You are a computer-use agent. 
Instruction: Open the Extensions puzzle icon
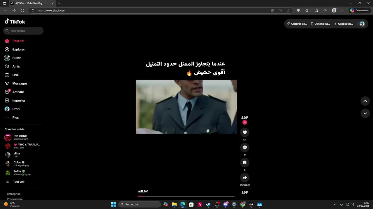(307, 10)
